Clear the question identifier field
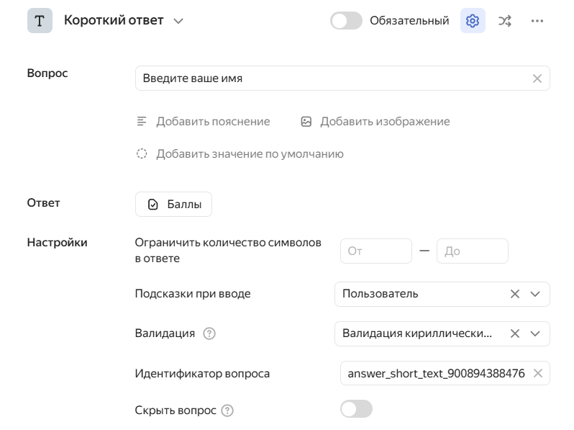Viewport: 574px width, 430px height. (x=538, y=374)
